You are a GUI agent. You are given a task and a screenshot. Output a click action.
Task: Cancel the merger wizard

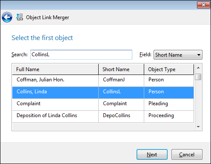[x=187, y=155]
